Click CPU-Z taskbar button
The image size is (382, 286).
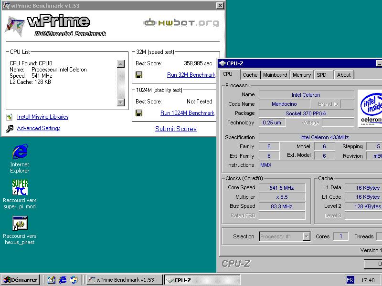pyautogui.click(x=202, y=280)
